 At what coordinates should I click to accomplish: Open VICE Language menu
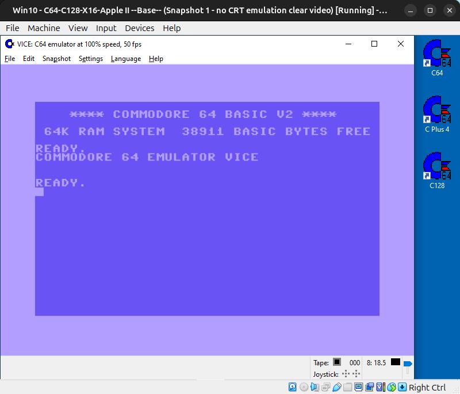pos(126,59)
